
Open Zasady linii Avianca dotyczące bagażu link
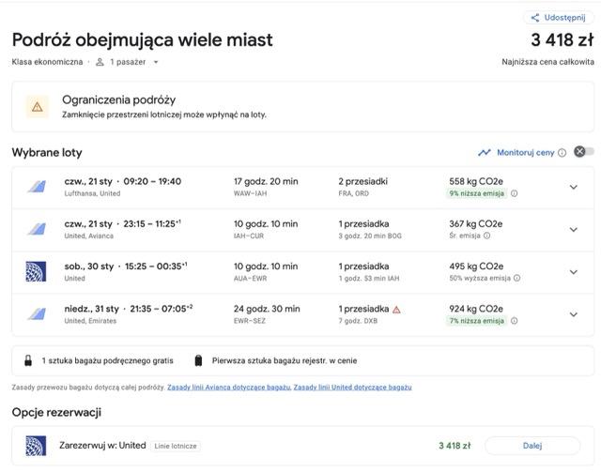[x=229, y=388]
